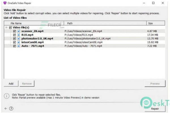The image size is (170, 114).
Task: Click the information icon beside the note
Action: click(x=7, y=96)
